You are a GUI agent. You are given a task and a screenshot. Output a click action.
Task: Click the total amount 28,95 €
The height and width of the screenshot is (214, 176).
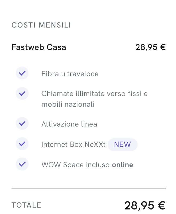pos(145,205)
